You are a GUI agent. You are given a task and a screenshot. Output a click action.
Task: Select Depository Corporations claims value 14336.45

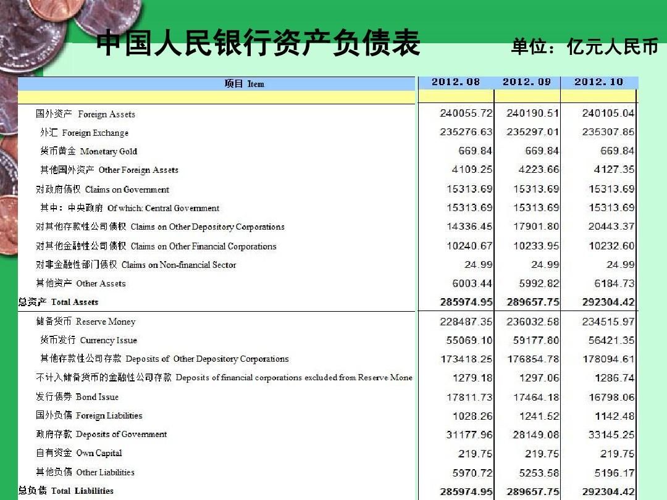click(469, 226)
